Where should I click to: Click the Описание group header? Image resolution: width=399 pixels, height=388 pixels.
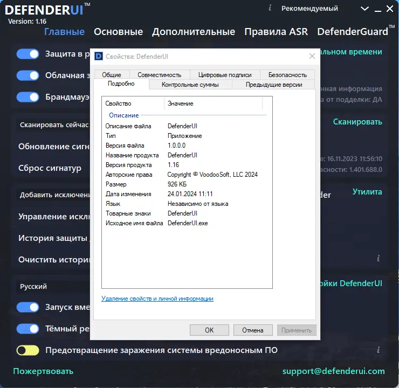pos(124,115)
